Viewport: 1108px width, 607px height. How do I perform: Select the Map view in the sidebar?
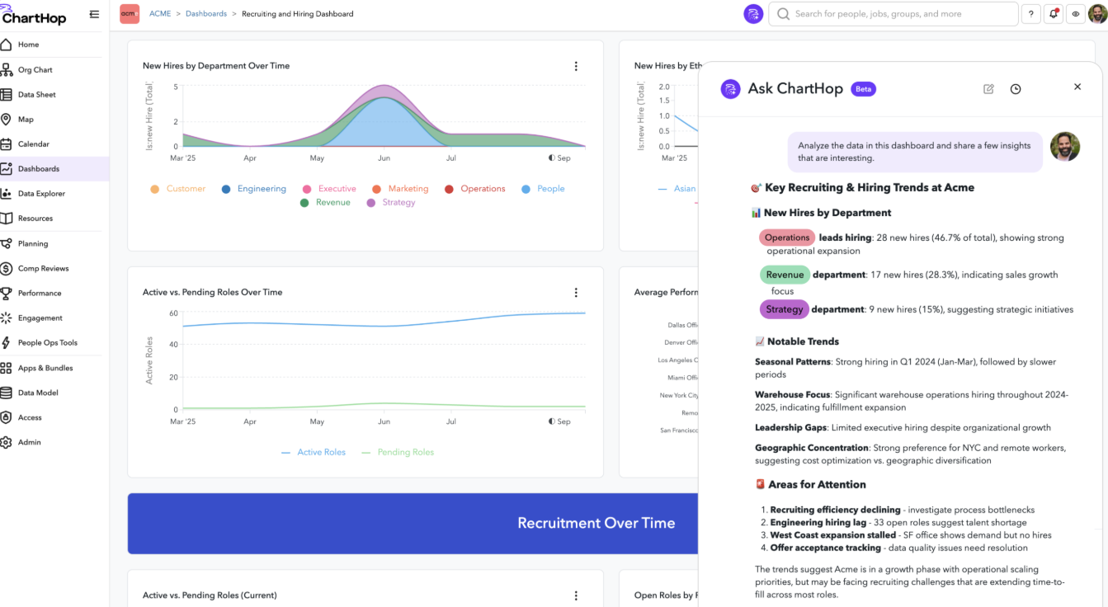coord(27,119)
